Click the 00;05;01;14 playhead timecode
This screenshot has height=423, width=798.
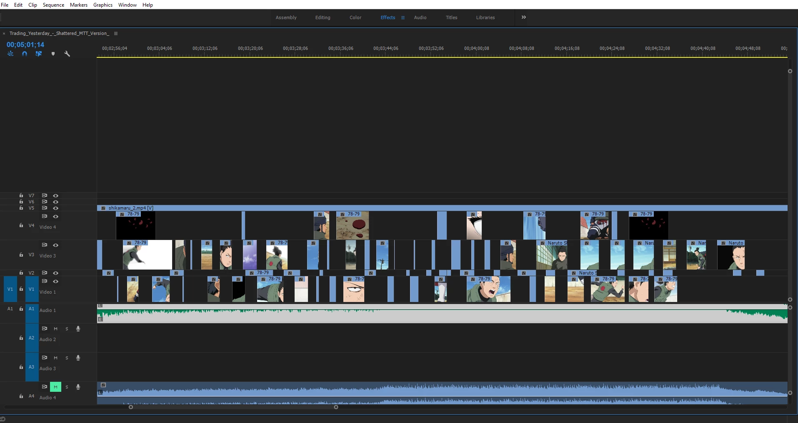[x=25, y=45]
